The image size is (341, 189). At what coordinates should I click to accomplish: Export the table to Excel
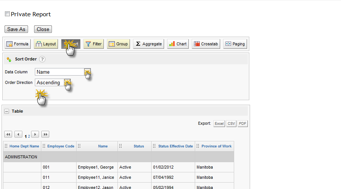coord(219,124)
